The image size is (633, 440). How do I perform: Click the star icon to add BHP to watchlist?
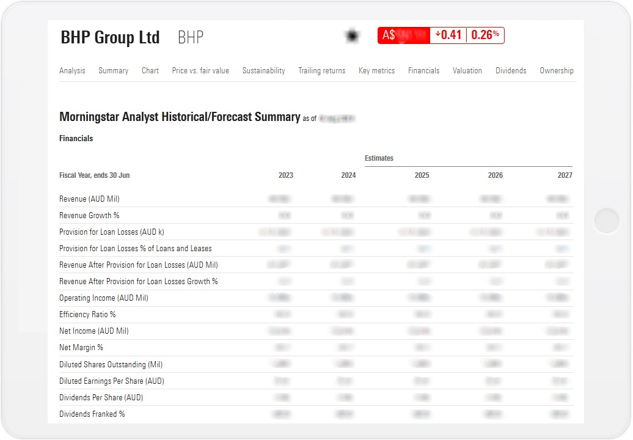click(352, 35)
